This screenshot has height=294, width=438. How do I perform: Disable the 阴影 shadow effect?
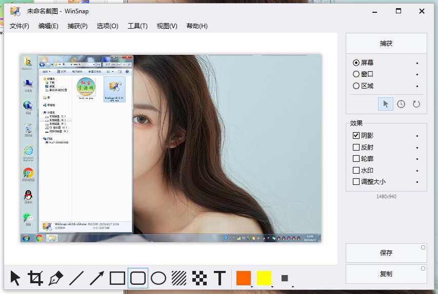point(356,136)
